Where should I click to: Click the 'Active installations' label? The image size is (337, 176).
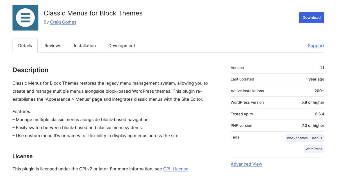tap(247, 91)
